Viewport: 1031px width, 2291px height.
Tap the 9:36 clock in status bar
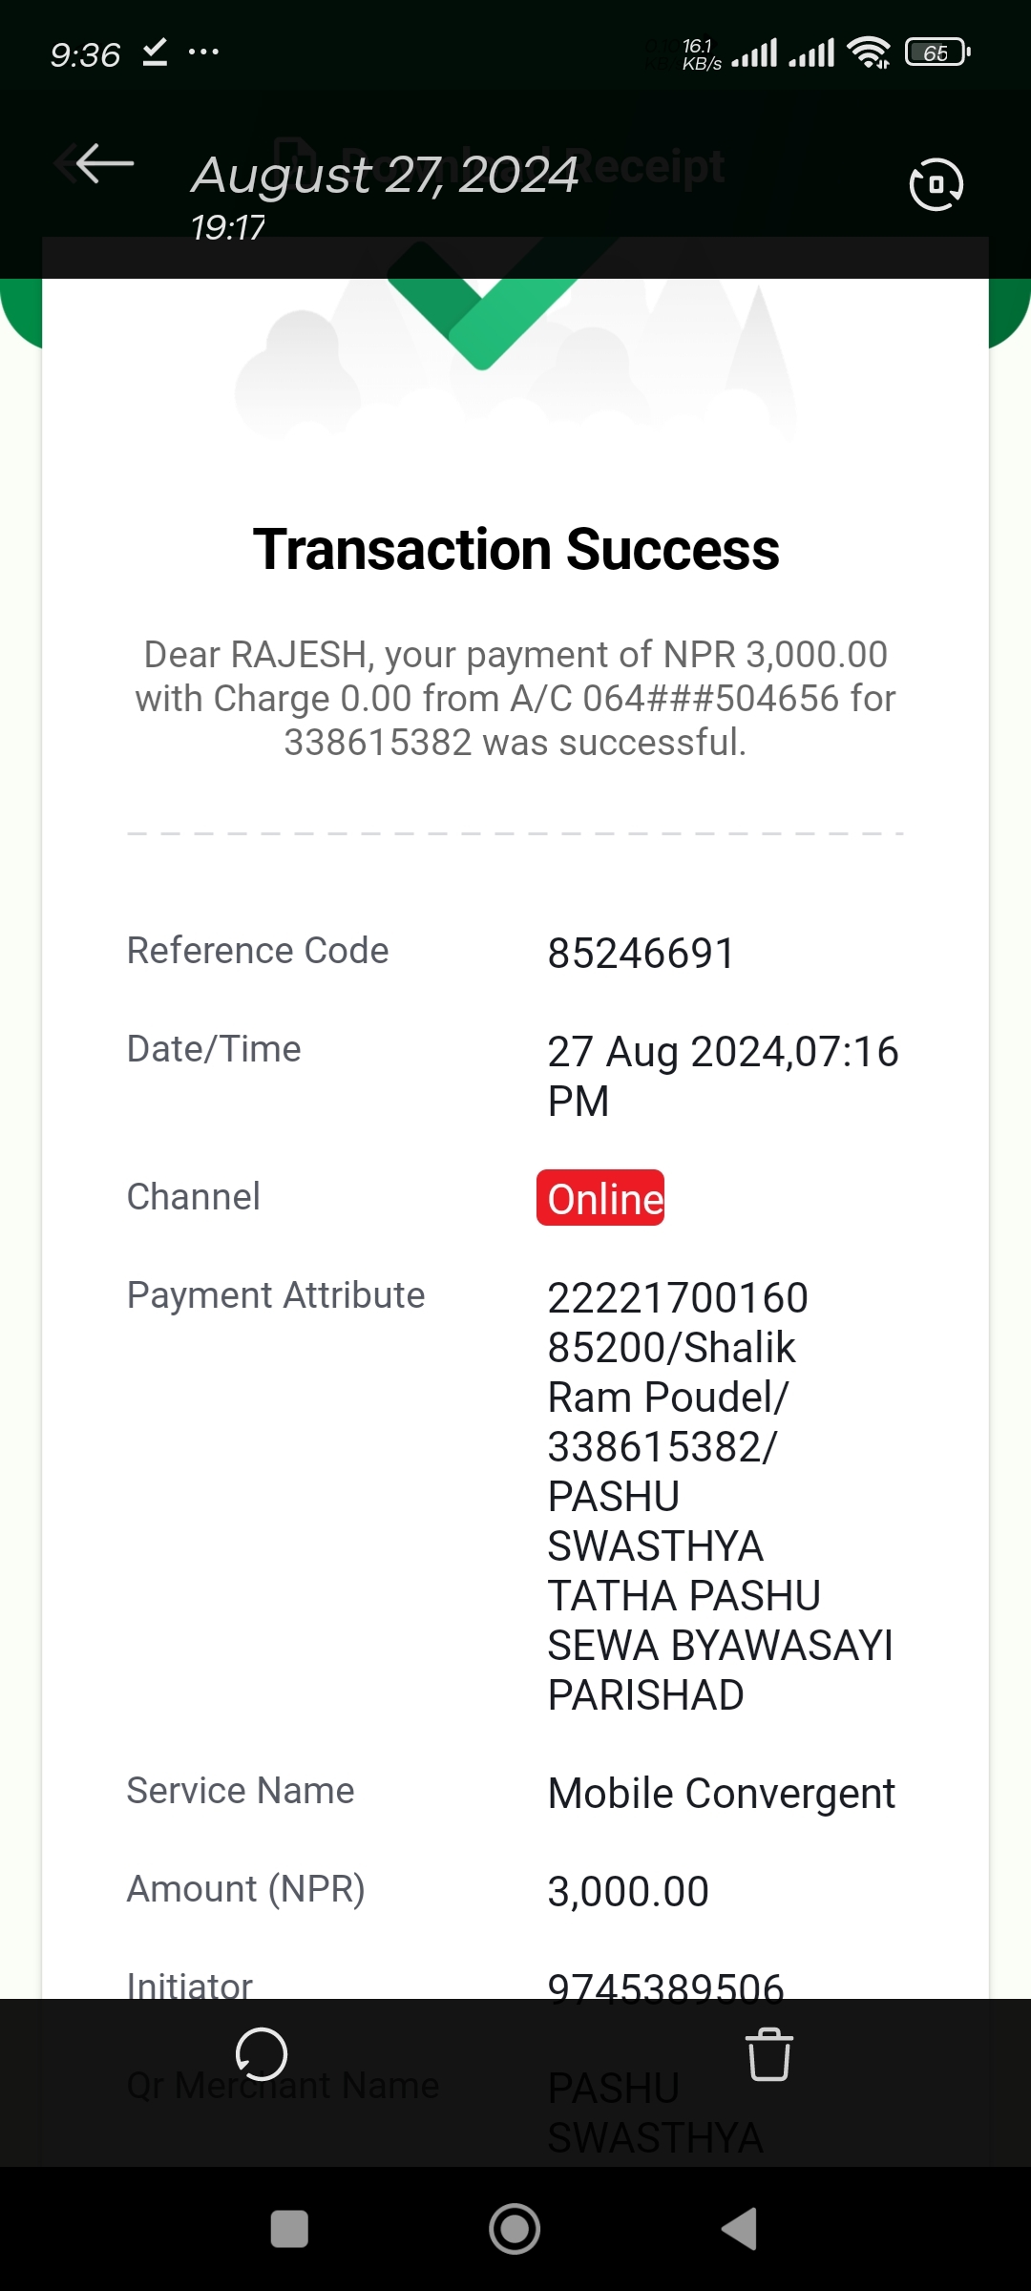click(85, 54)
